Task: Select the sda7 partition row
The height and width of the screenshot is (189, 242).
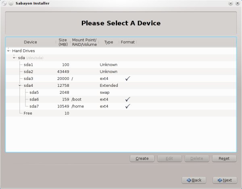Action: pos(121,106)
